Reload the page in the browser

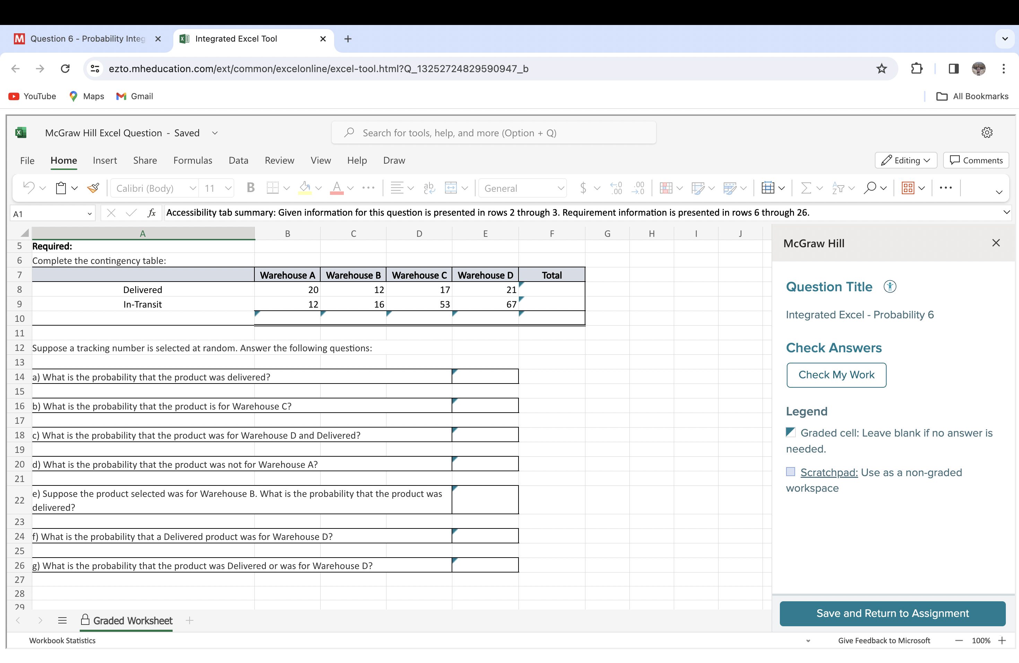pos(65,69)
